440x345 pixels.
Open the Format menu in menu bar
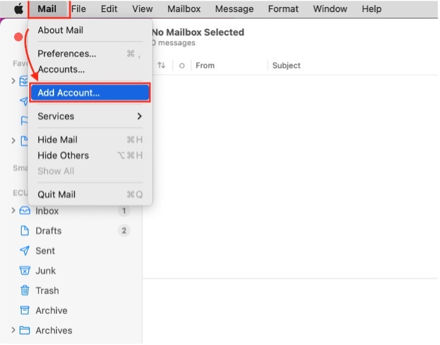[283, 9]
